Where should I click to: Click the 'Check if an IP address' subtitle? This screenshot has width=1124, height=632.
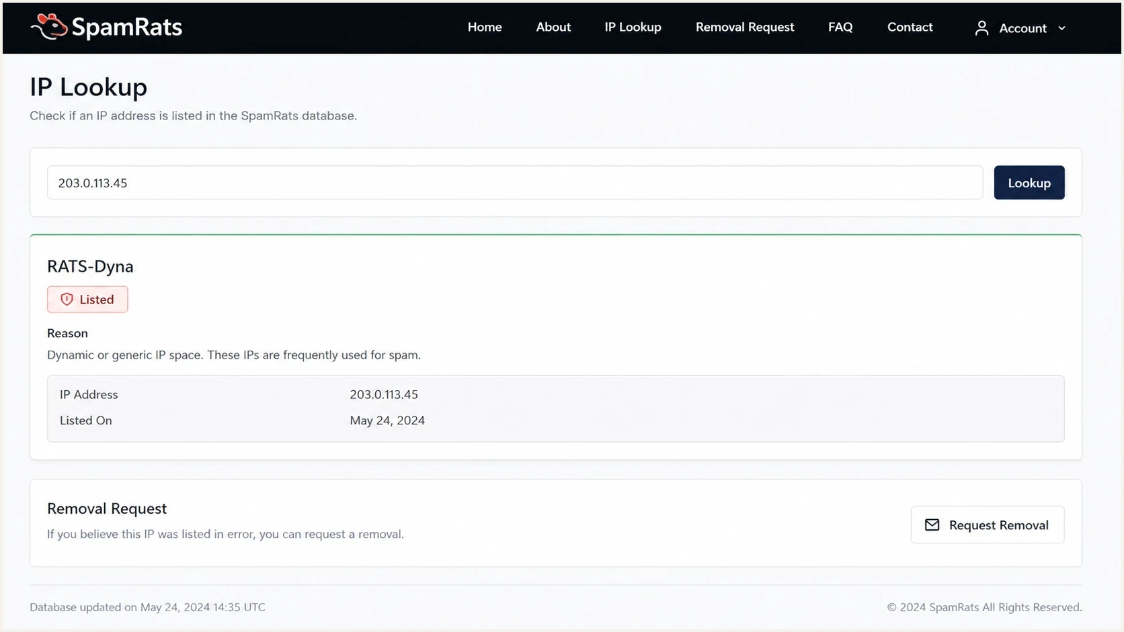point(193,116)
